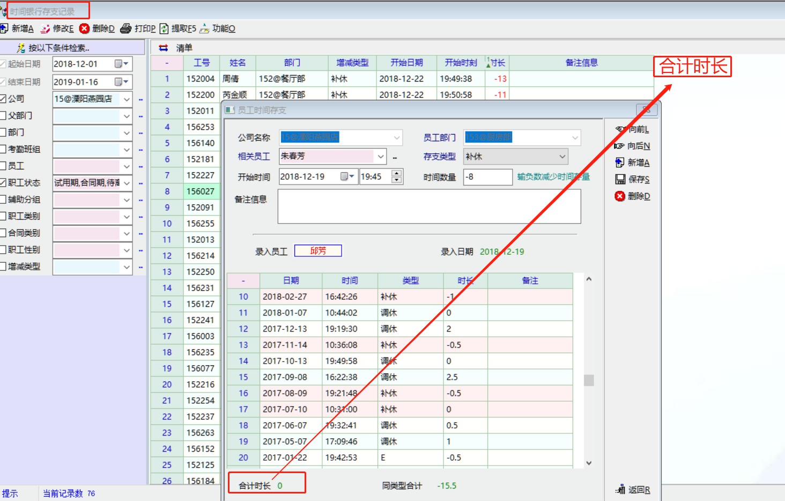Click the 时间数量 input field
This screenshot has width=785, height=501.
click(487, 177)
